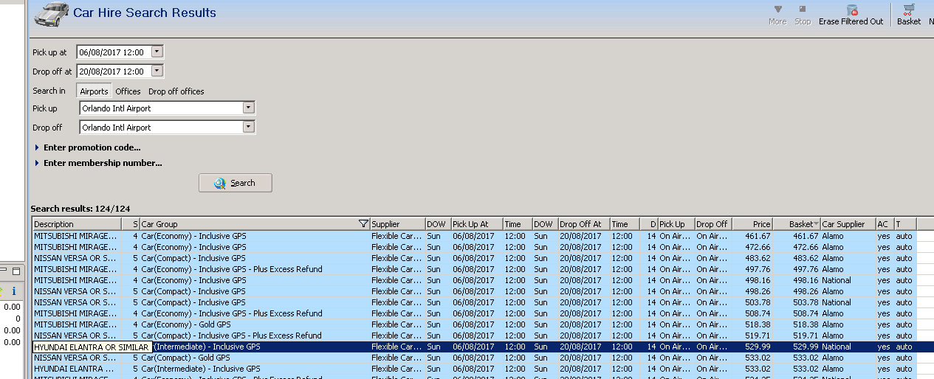Viewport: 934px width, 379px height.
Task: Open the Drop off at date dropdown
Action: 157,72
